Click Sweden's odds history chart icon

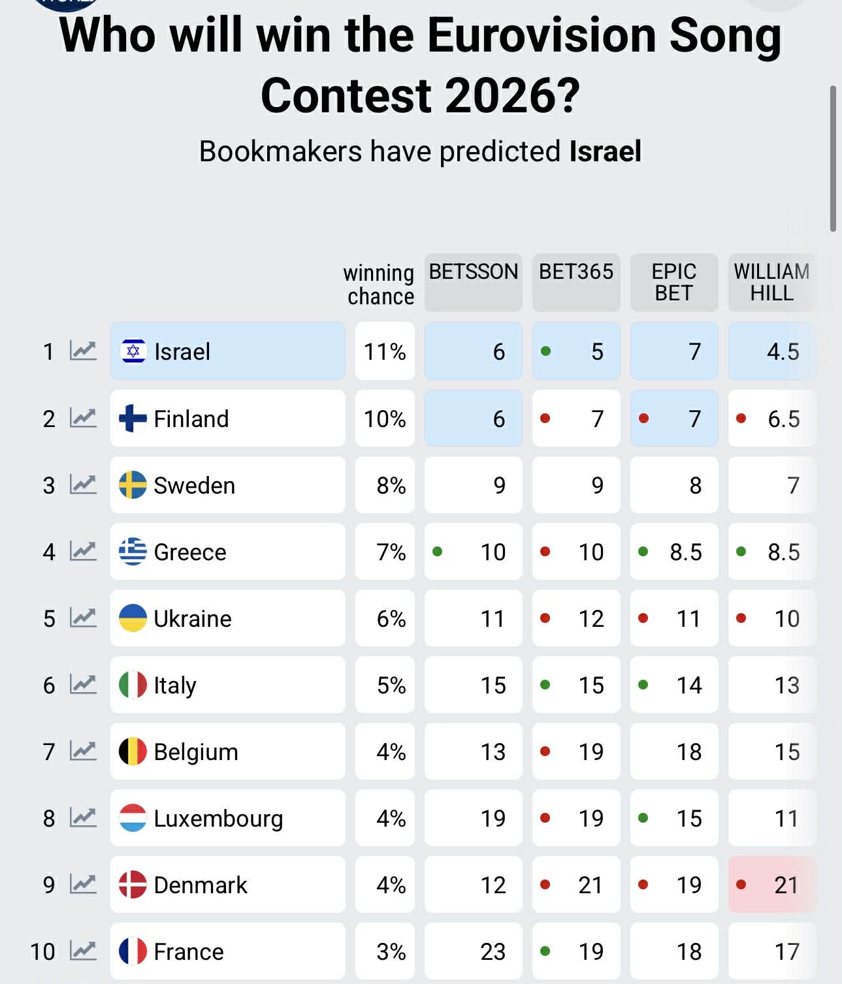(x=83, y=484)
